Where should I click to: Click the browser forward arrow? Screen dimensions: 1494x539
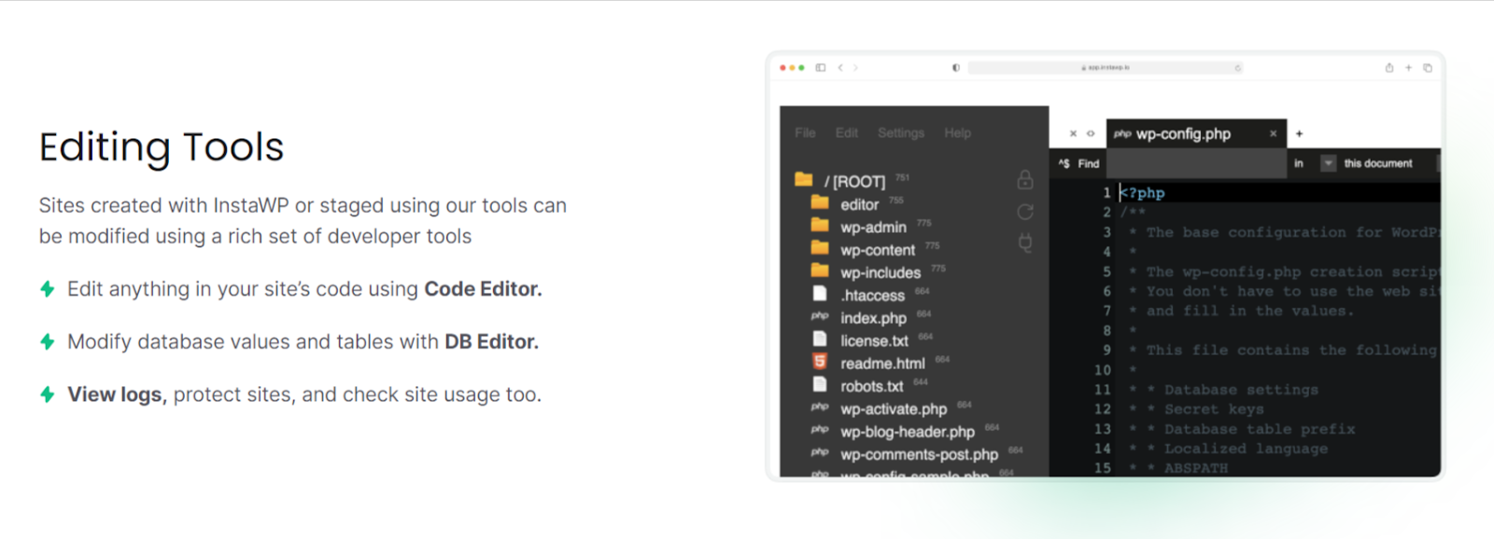855,67
